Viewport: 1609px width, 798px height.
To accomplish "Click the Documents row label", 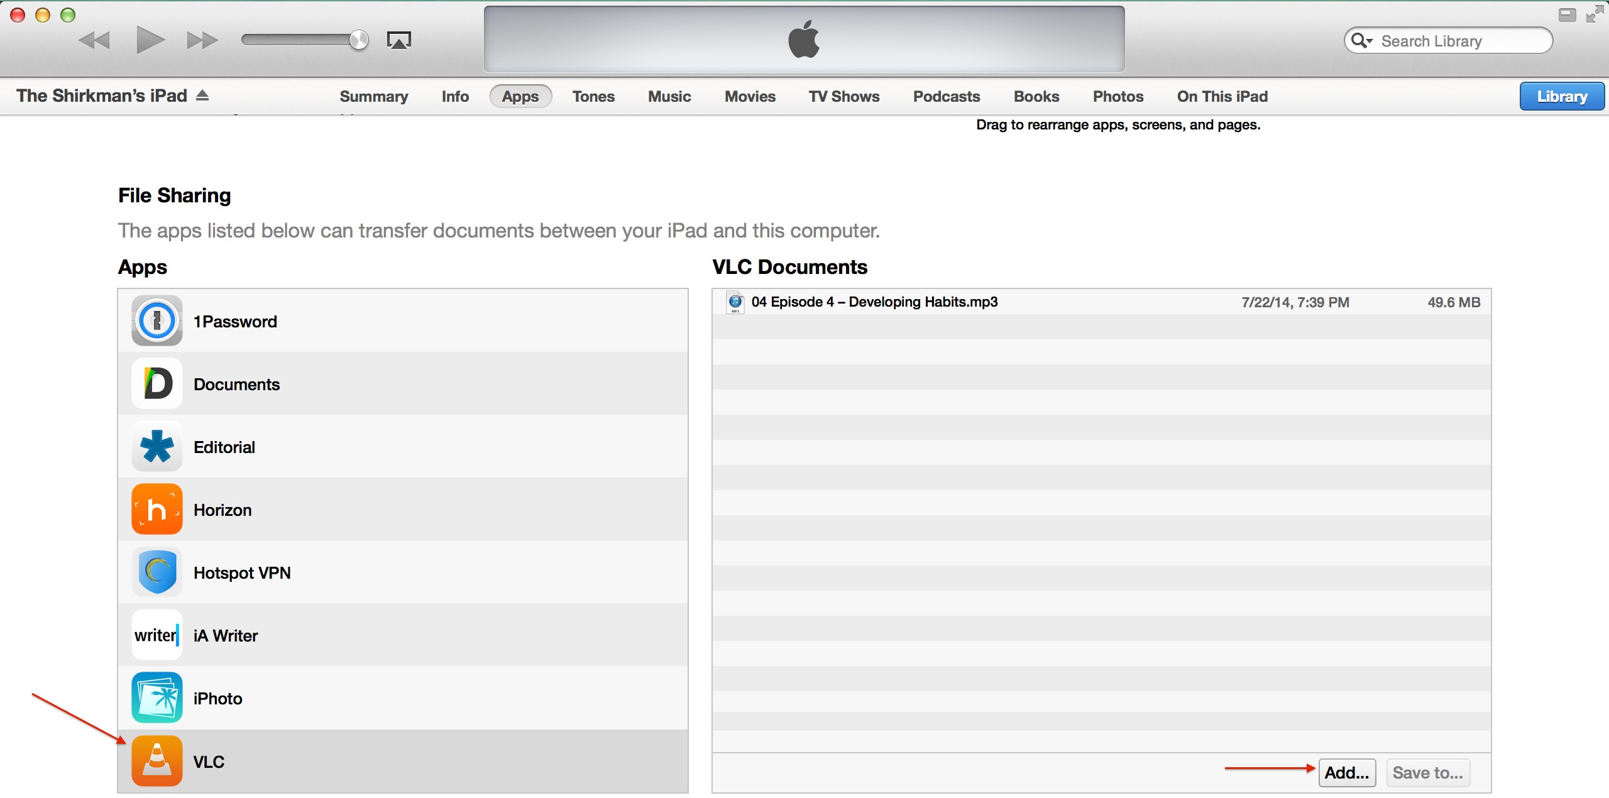I will [236, 385].
